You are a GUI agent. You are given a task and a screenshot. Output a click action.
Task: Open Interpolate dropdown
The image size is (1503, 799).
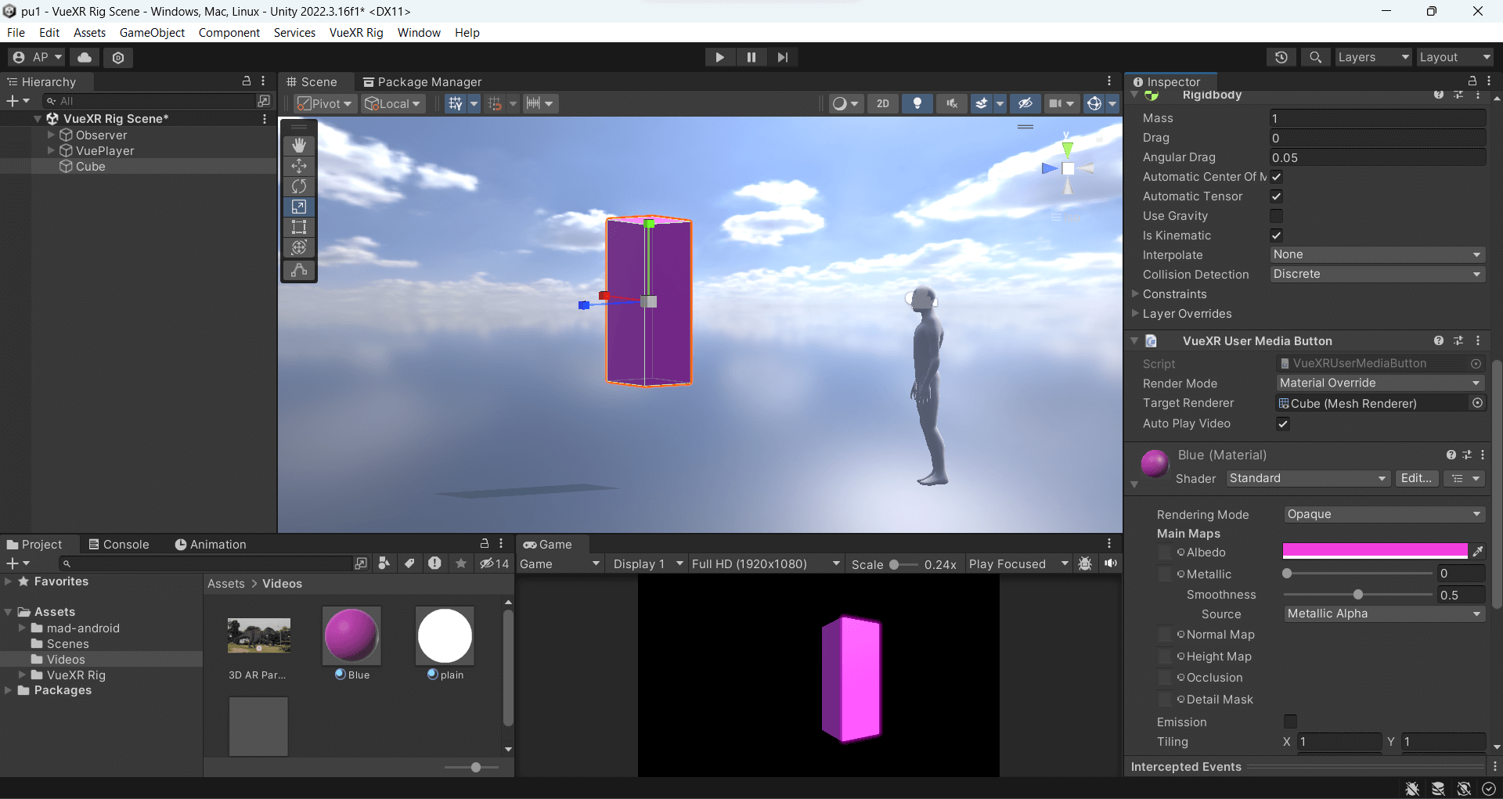pos(1377,254)
